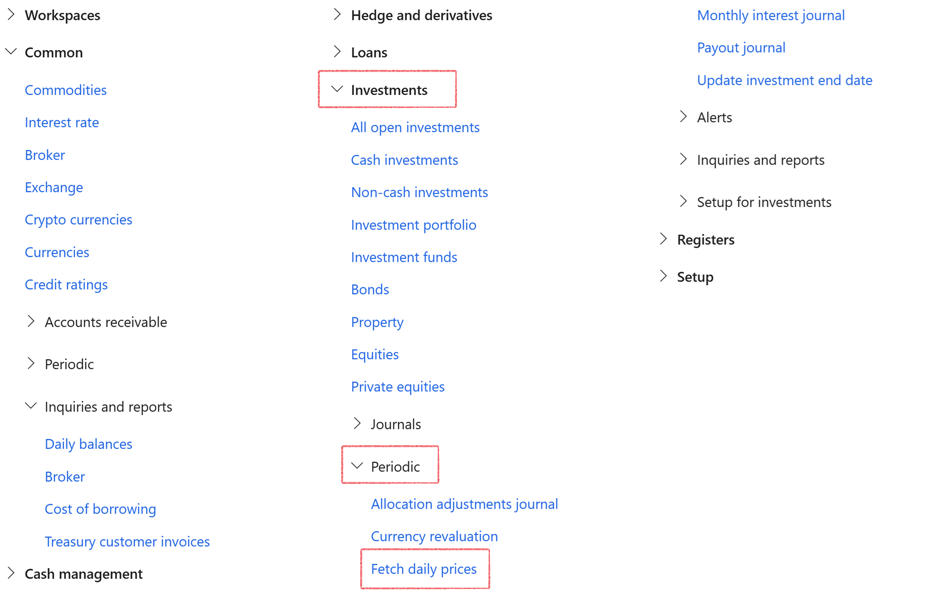The image size is (938, 608).
Task: Collapse the Investments section chevron
Action: pos(337,89)
